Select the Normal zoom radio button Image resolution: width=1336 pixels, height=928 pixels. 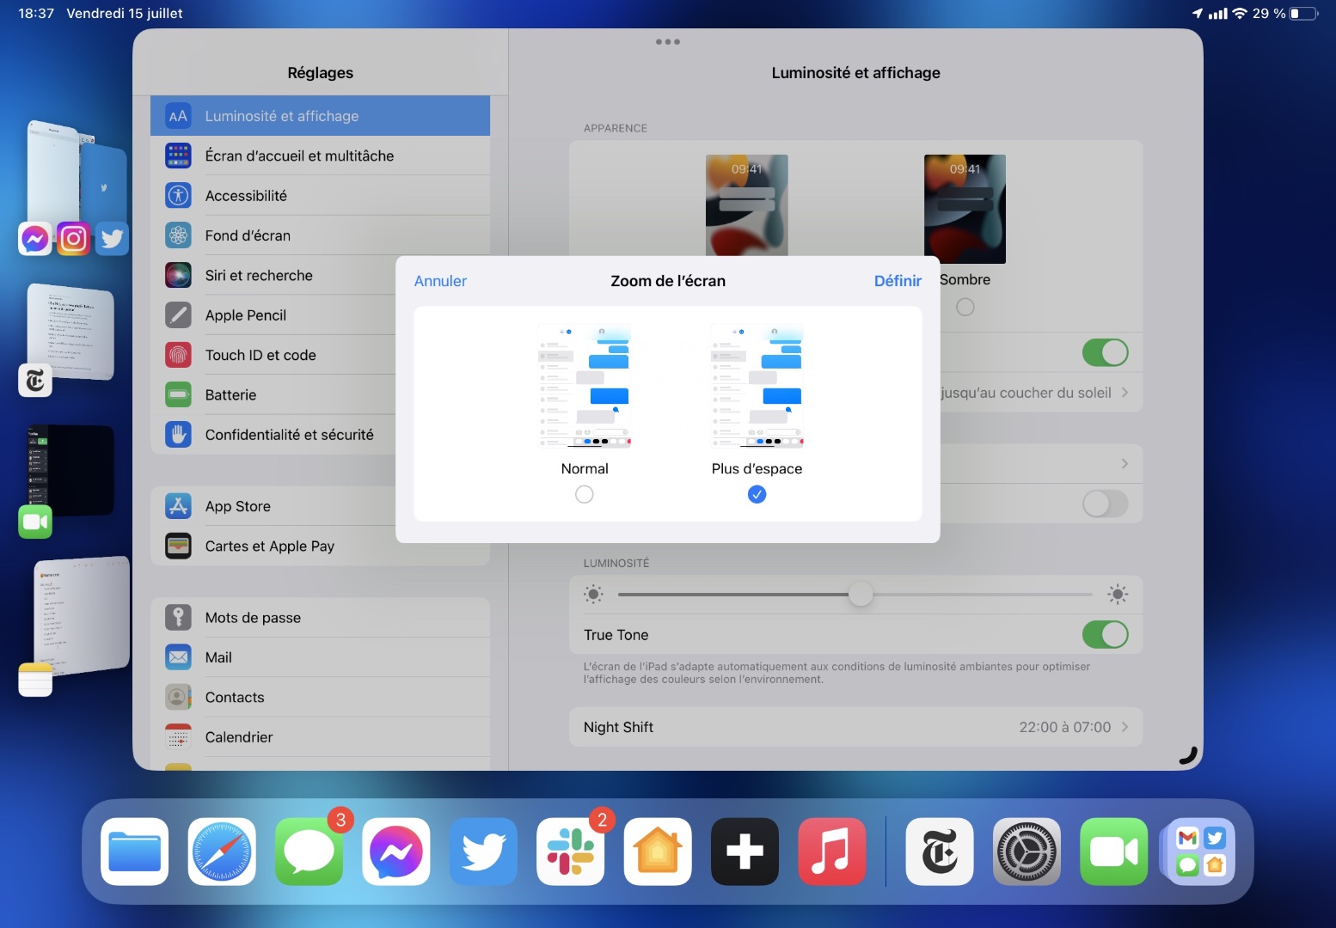[x=585, y=494]
